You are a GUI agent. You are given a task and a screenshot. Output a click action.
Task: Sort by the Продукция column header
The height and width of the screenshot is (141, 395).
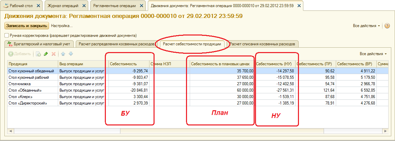point(32,64)
